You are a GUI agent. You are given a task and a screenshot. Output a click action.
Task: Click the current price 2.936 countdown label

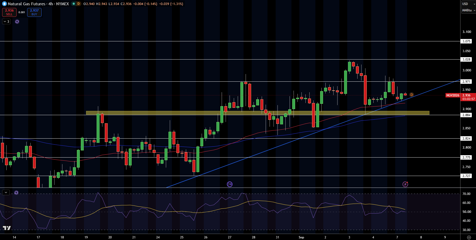point(468,97)
